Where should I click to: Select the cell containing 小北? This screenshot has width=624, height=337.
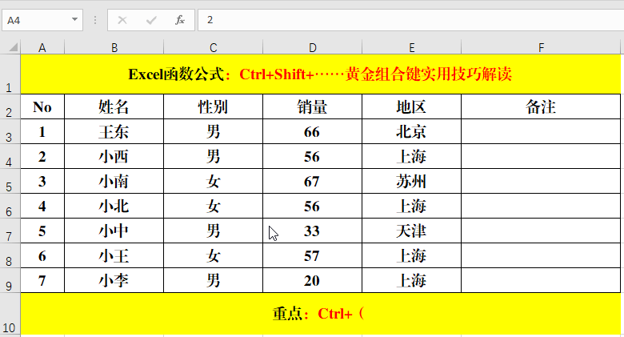coord(114,206)
